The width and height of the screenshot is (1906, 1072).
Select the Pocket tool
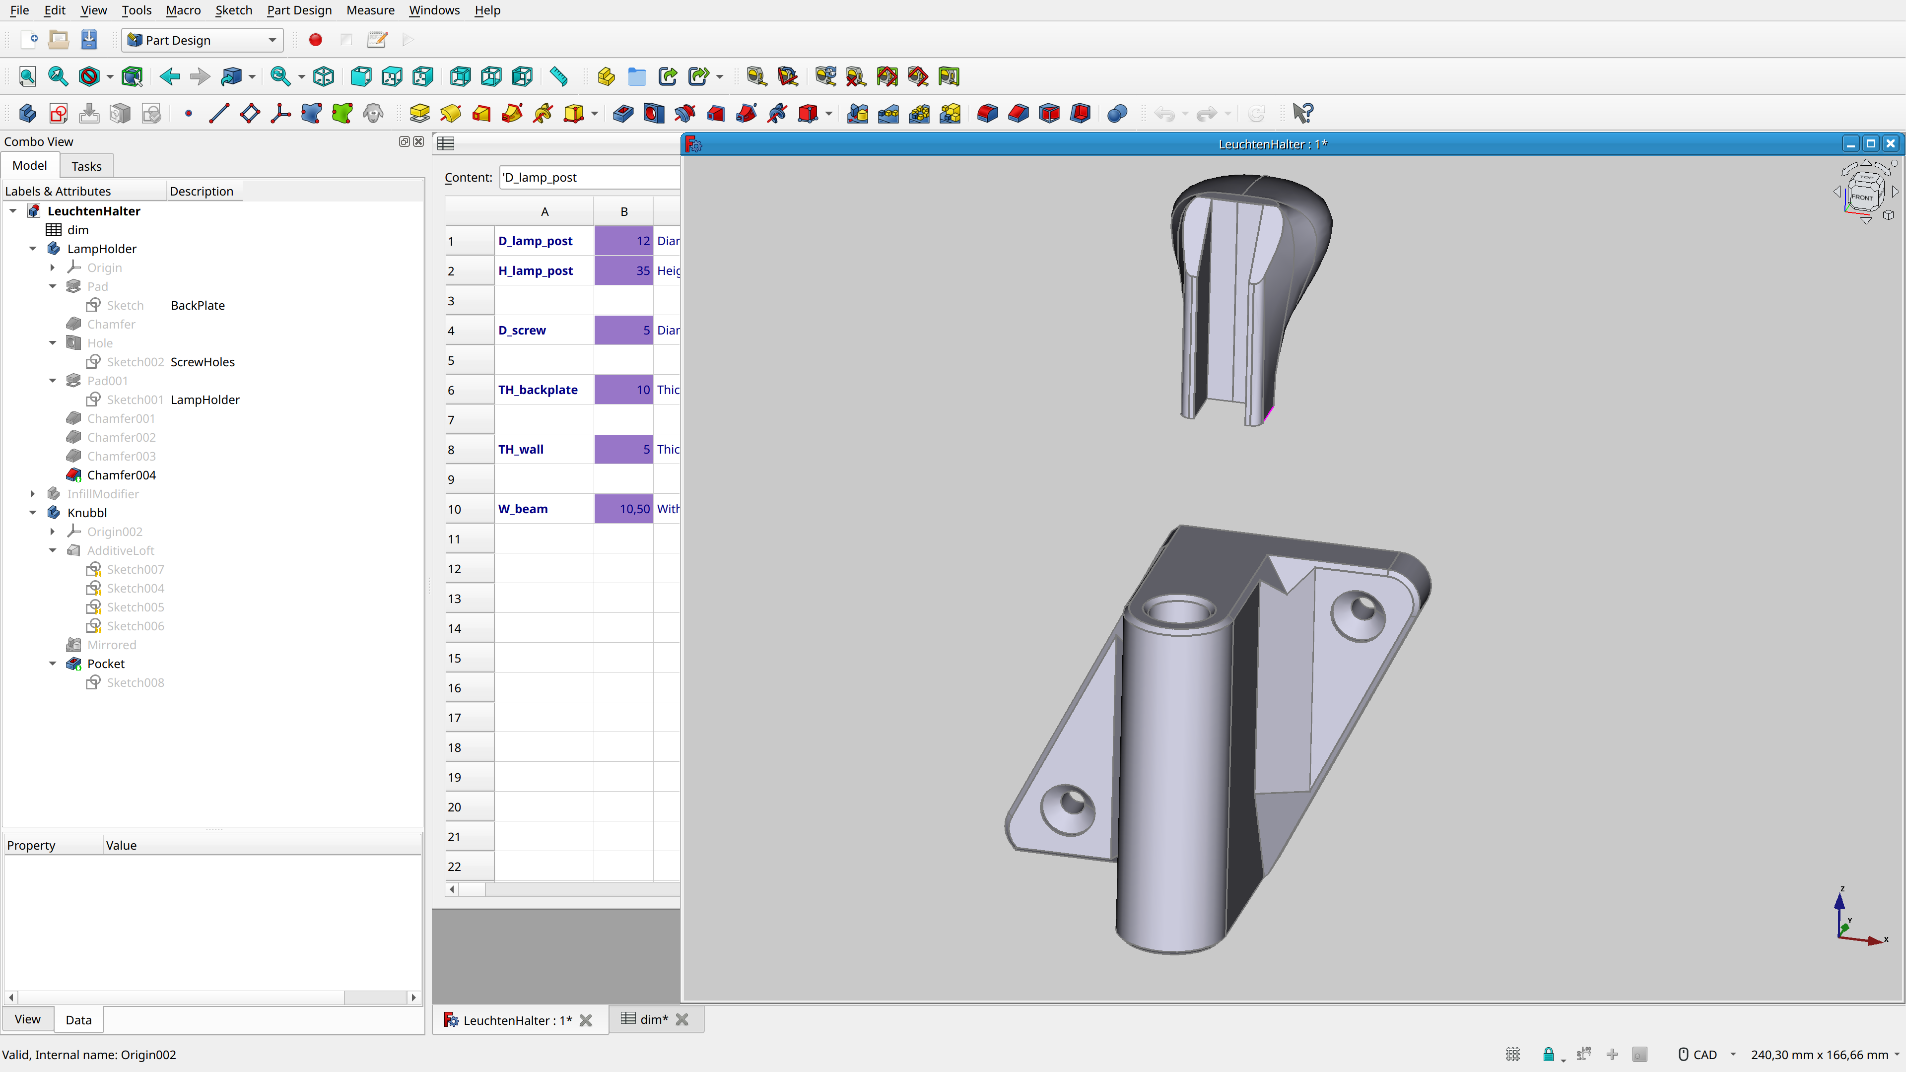(x=623, y=113)
